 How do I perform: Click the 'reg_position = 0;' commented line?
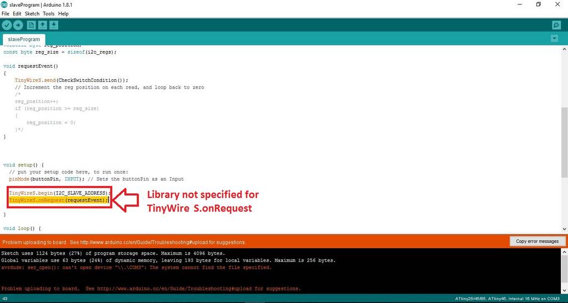51,122
